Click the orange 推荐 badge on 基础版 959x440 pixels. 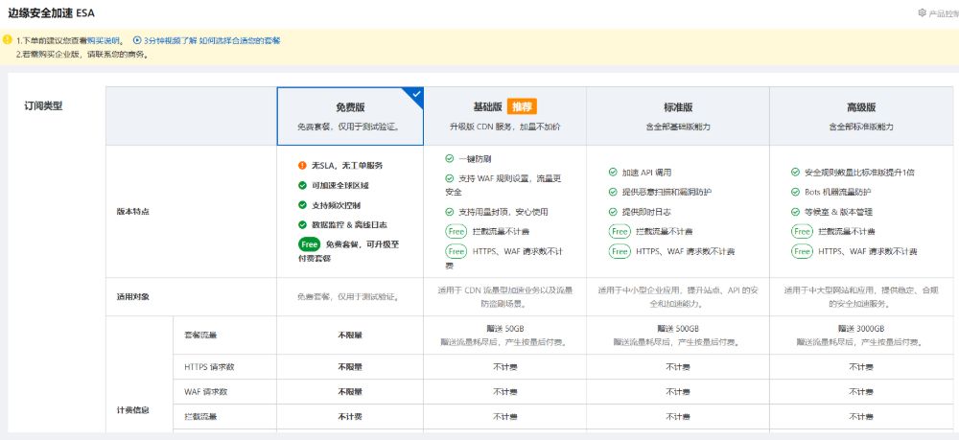click(x=522, y=106)
